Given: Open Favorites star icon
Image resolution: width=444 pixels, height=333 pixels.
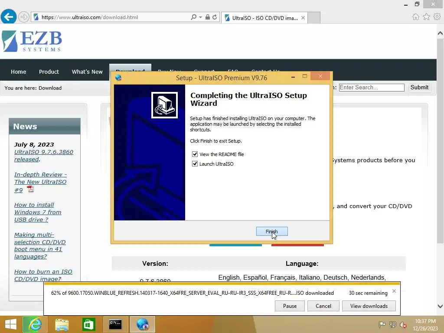Looking at the screenshot, I should click(426, 17).
